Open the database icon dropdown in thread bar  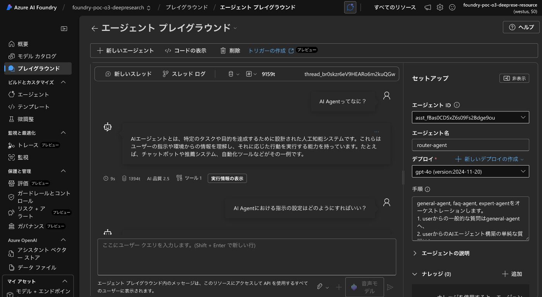[x=233, y=74]
